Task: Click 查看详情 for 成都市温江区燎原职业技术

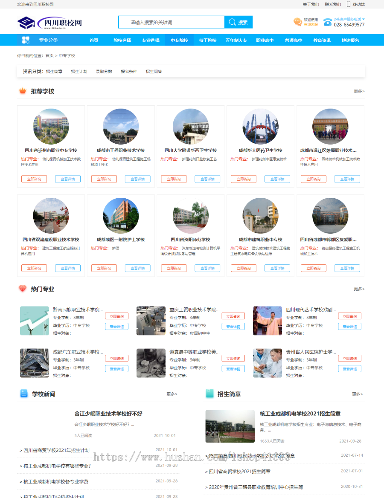Action: [x=347, y=179]
